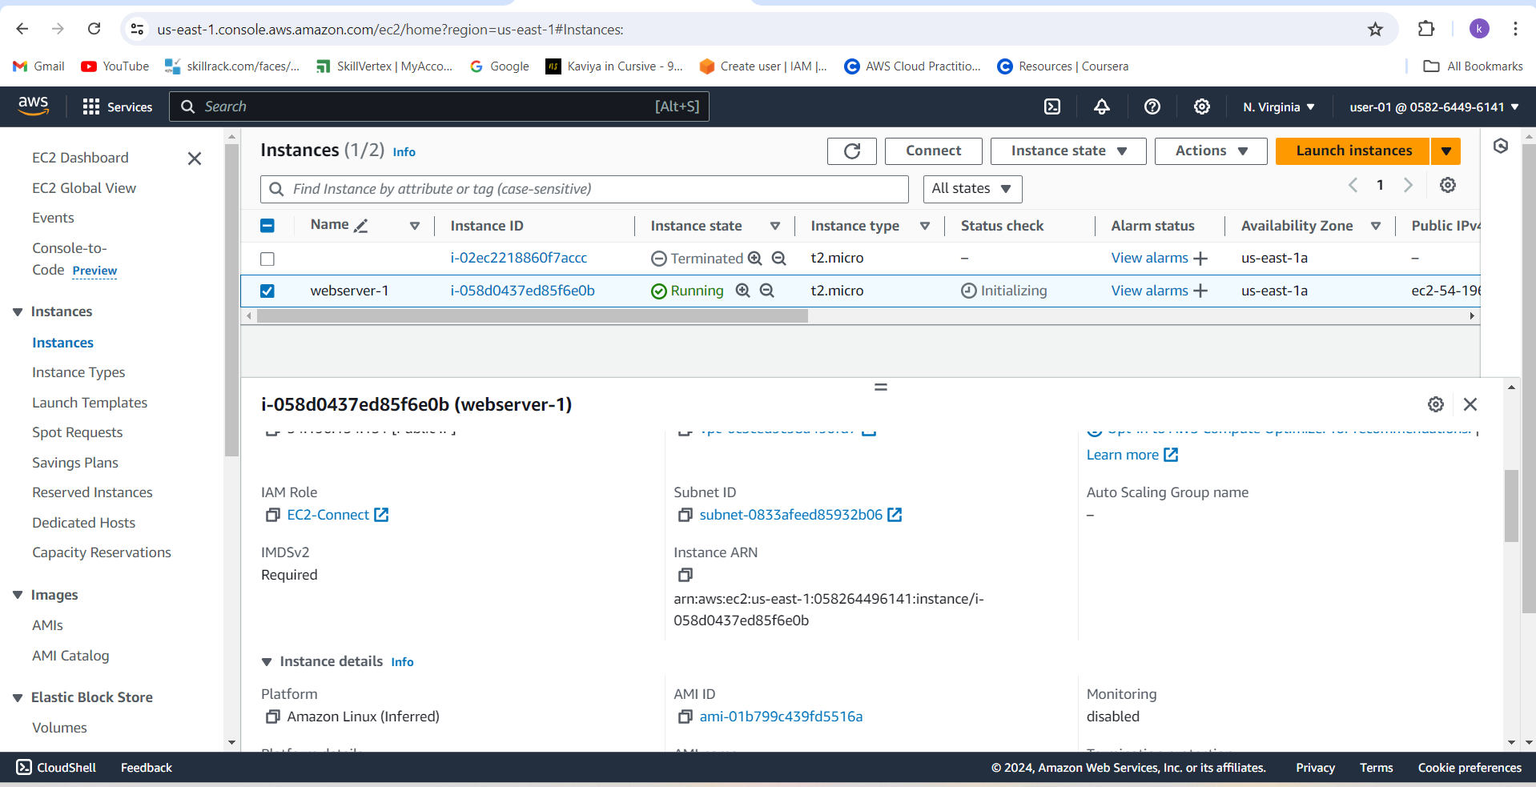Viewport: 1536px width, 787px height.
Task: Click the Connect button
Action: pyautogui.click(x=934, y=151)
